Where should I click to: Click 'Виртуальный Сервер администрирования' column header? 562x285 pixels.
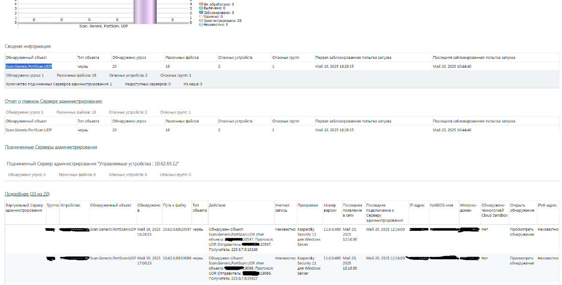[x=25, y=208]
